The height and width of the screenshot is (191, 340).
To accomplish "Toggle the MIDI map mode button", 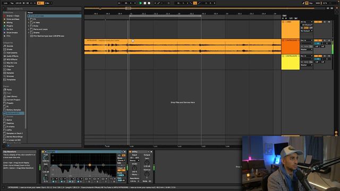I will coord(318,3).
